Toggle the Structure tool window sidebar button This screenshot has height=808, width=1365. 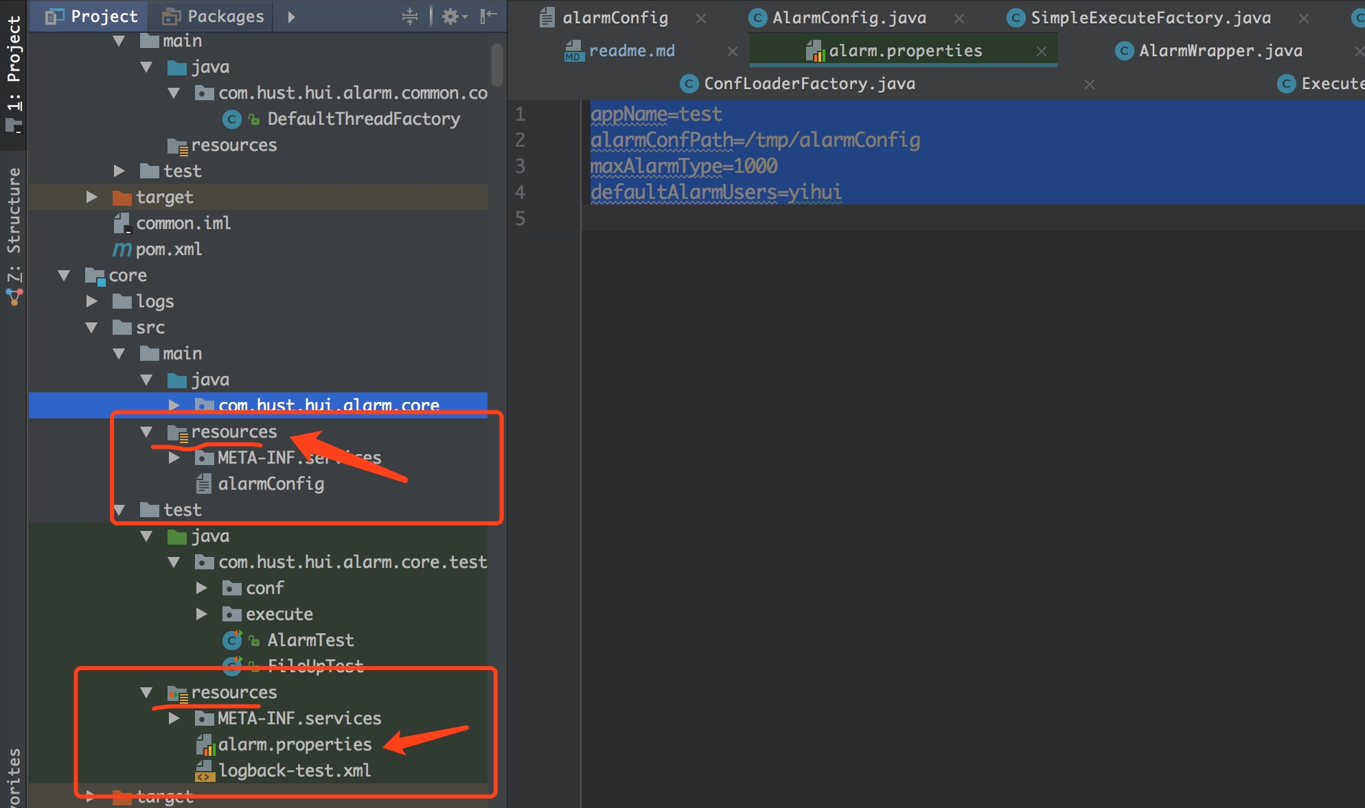coord(14,223)
